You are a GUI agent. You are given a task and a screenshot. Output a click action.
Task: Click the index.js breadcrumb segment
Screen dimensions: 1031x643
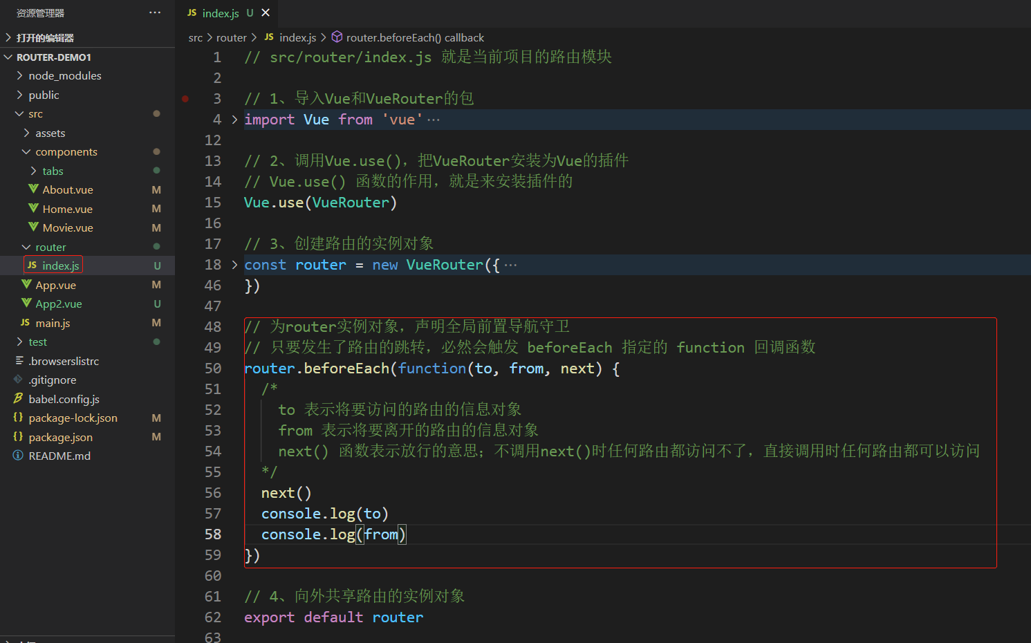pos(297,37)
